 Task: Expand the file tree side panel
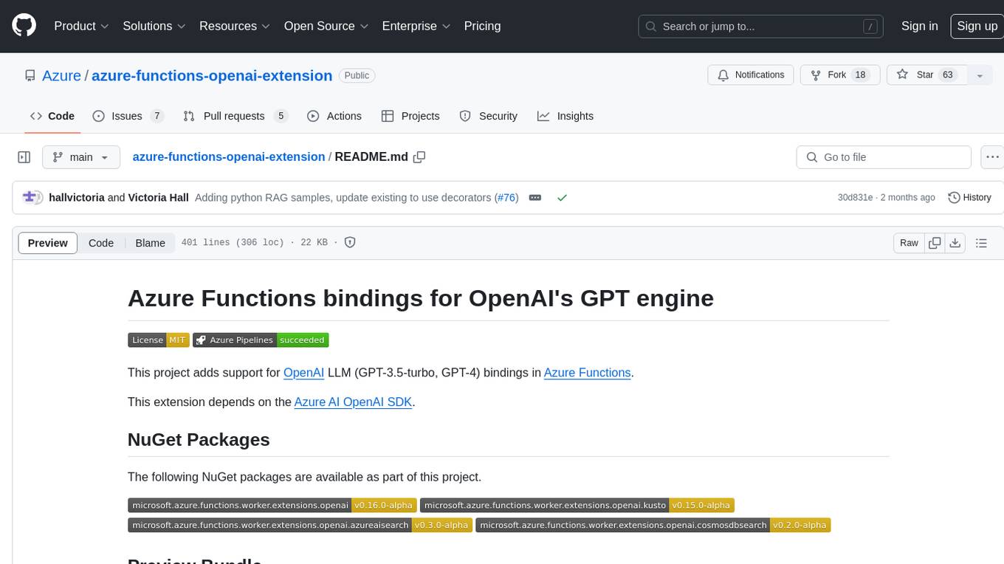24,157
